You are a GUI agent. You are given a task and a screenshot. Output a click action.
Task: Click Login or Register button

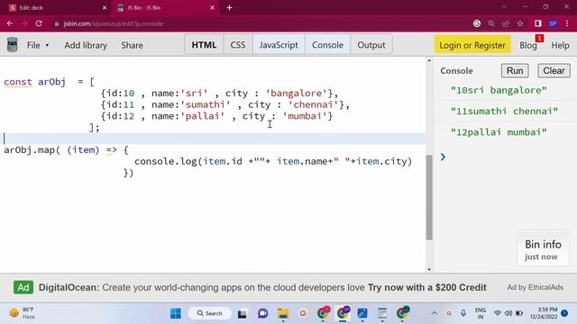(472, 45)
